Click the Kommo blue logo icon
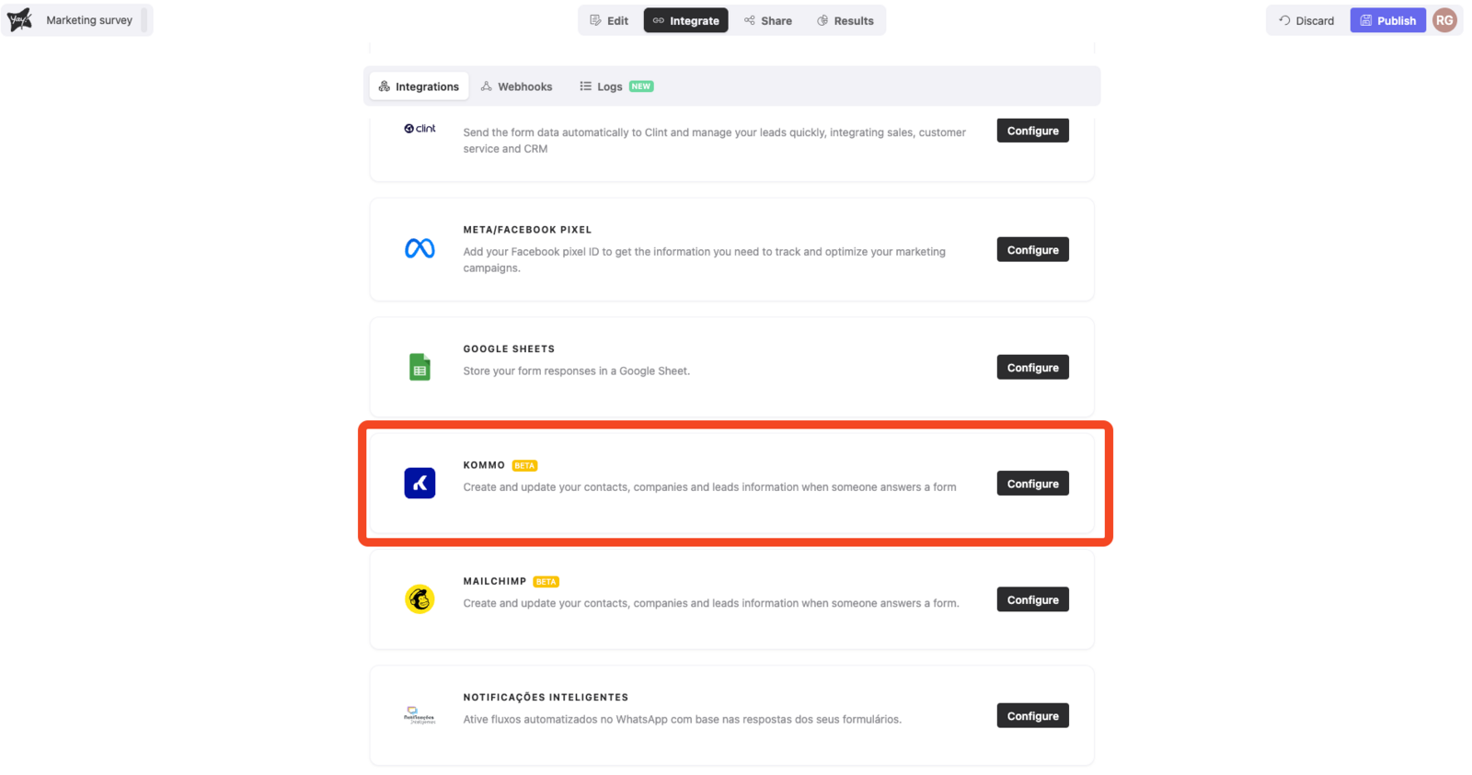The height and width of the screenshot is (775, 1472). pos(420,483)
